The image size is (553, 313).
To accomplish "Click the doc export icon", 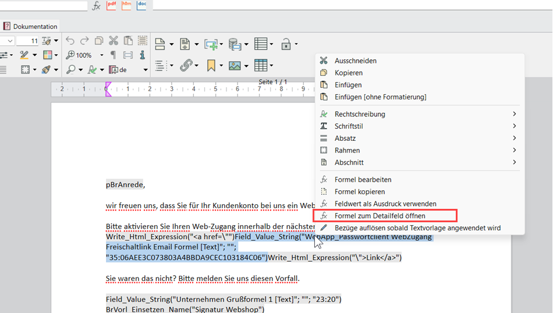I will click(x=141, y=5).
